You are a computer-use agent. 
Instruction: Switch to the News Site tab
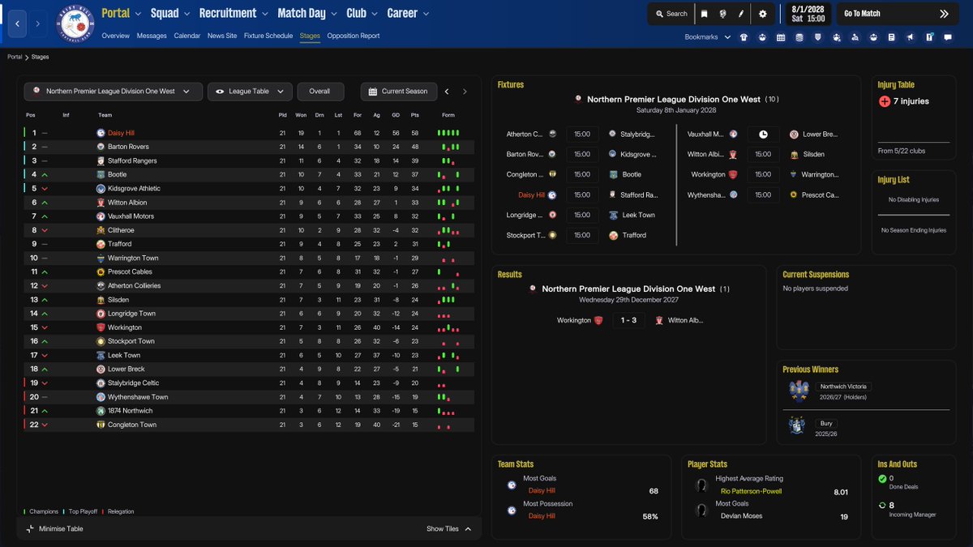[x=222, y=36]
